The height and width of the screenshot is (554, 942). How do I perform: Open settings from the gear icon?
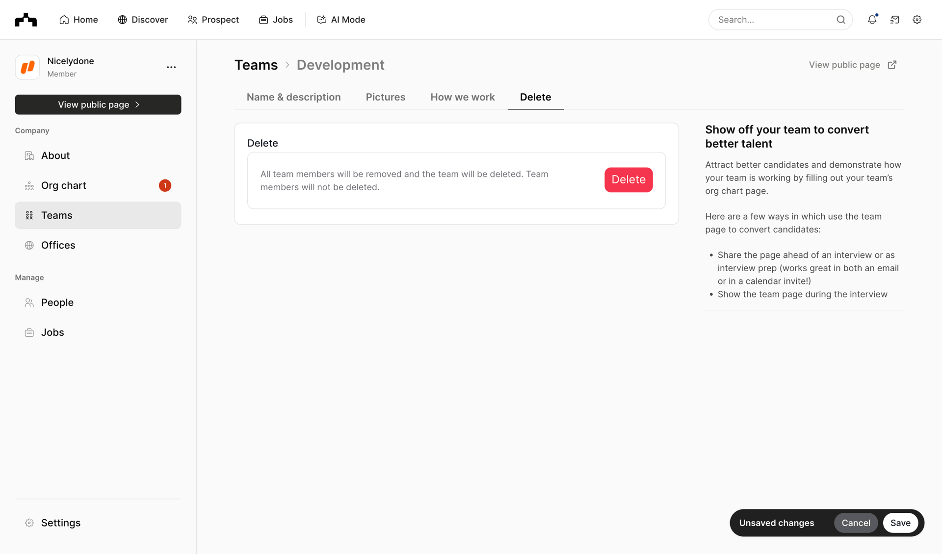pyautogui.click(x=917, y=20)
